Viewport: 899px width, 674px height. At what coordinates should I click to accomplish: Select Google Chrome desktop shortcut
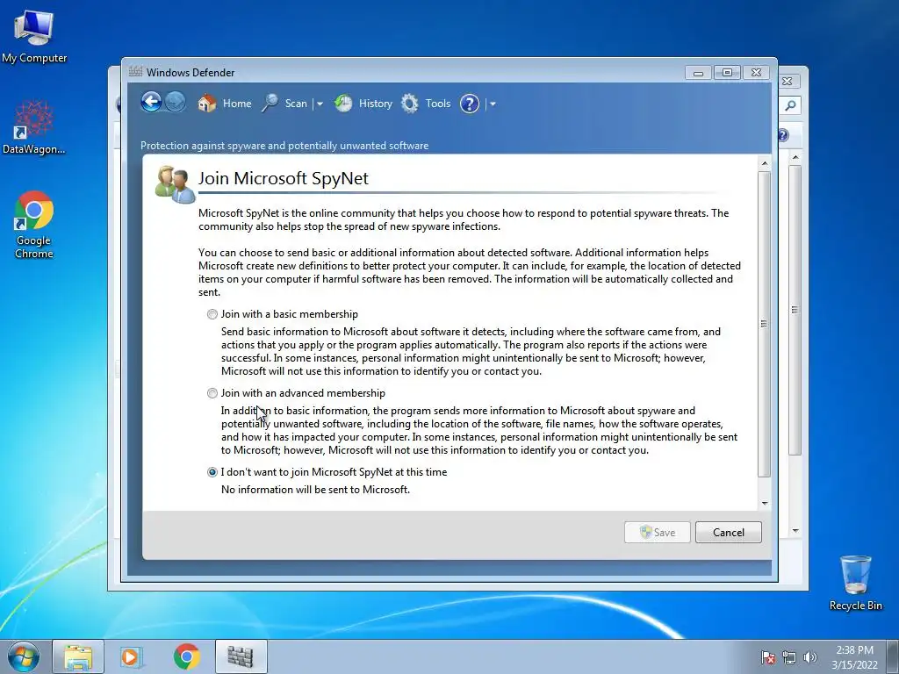34,225
